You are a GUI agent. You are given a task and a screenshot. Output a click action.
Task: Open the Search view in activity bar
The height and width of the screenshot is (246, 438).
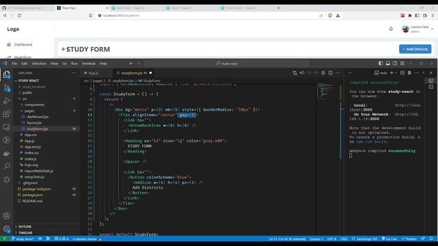[x=6, y=166]
